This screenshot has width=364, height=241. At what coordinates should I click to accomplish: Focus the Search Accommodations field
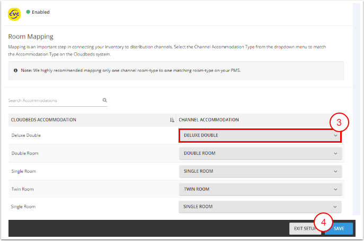(x=53, y=100)
